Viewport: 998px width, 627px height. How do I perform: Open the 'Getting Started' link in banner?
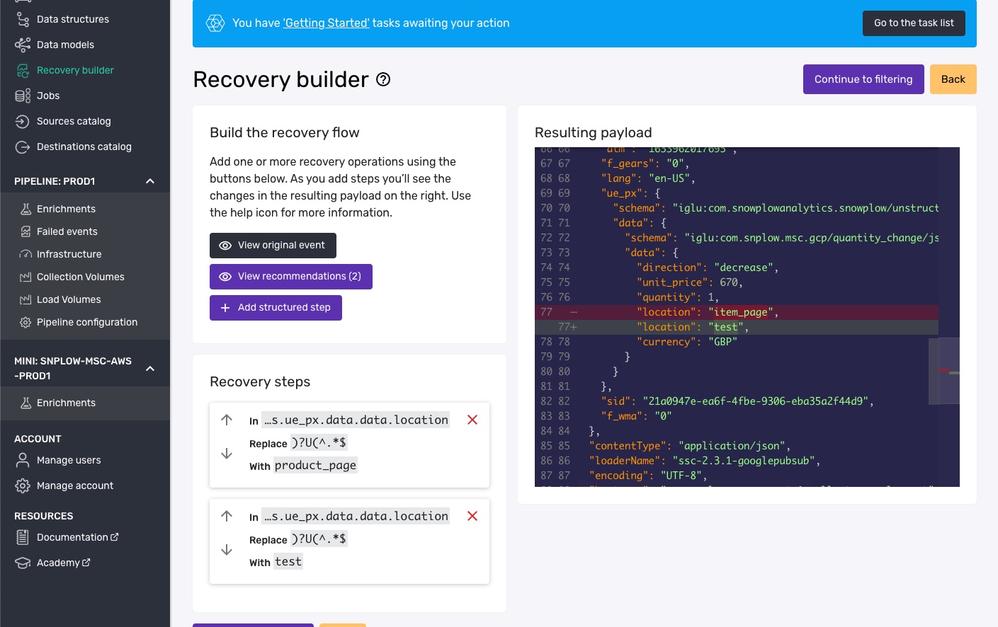326,23
